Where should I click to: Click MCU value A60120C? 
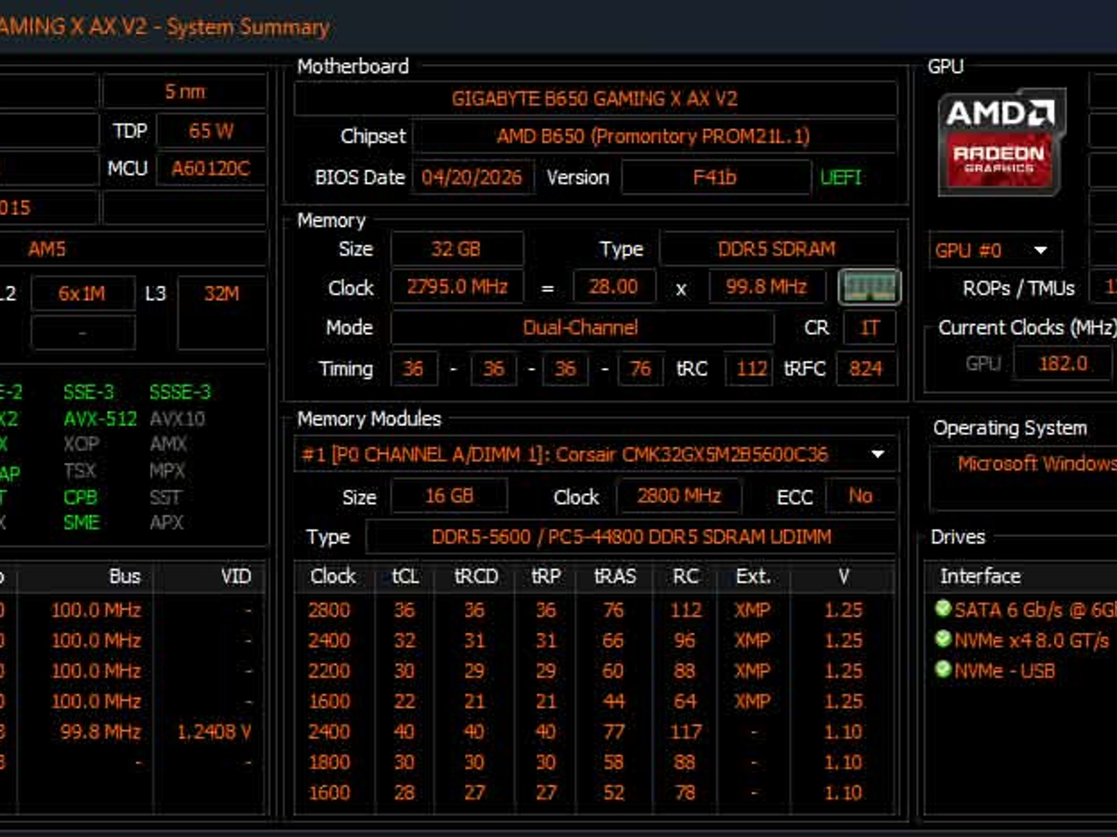click(x=211, y=168)
